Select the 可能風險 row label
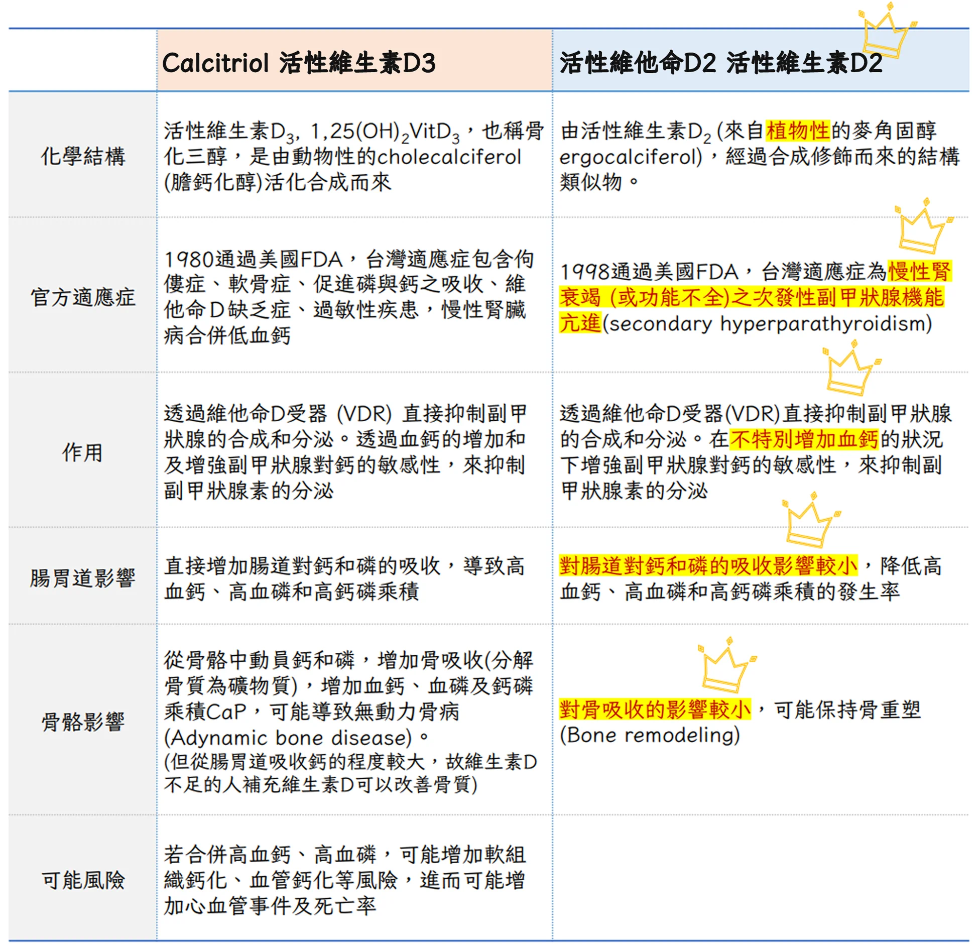This screenshot has height=948, width=979. 83,880
